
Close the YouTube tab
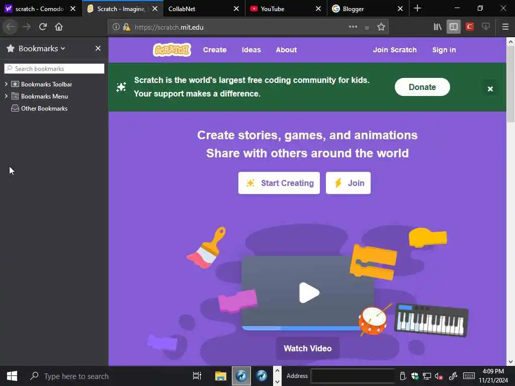pos(318,9)
